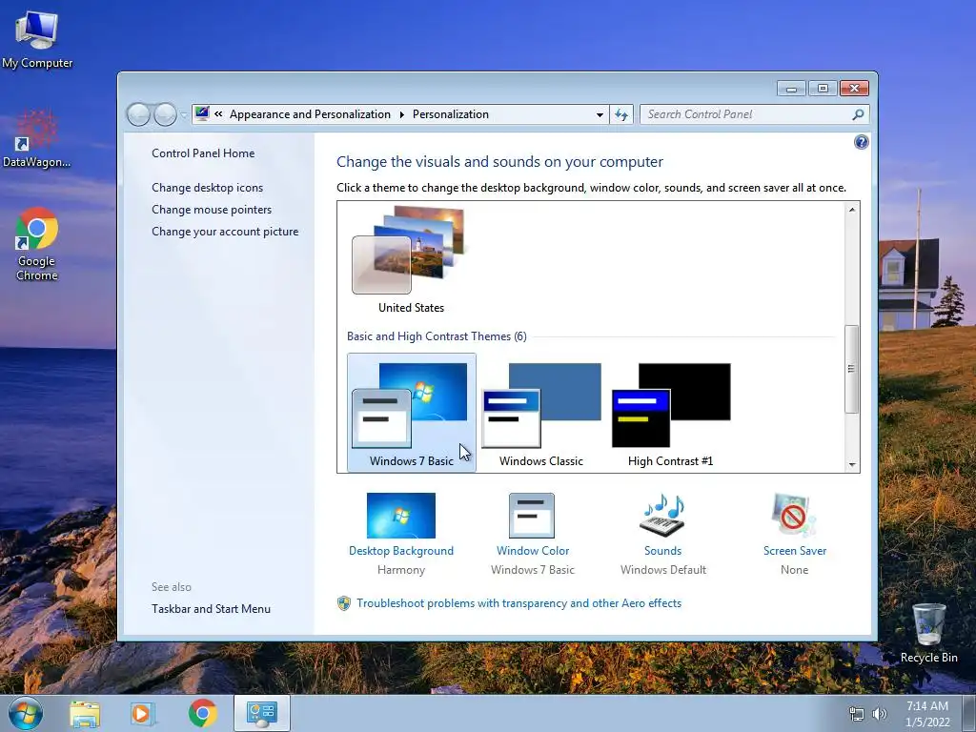Select the High Contrast #1 theme
Viewport: 976px width, 732px height.
(670, 412)
